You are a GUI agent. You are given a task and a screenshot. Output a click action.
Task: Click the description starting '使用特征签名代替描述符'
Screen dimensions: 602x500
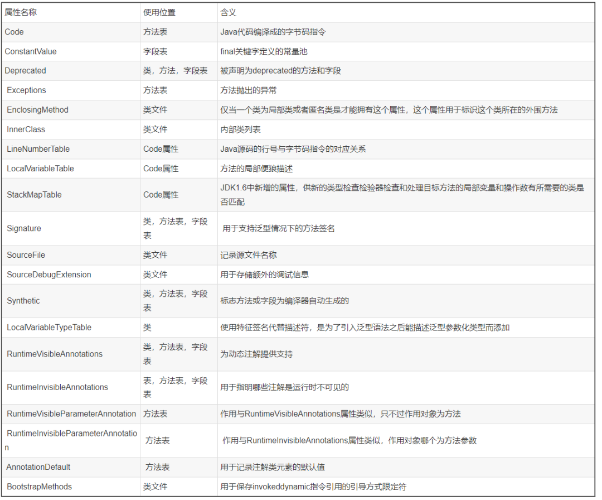[365, 328]
